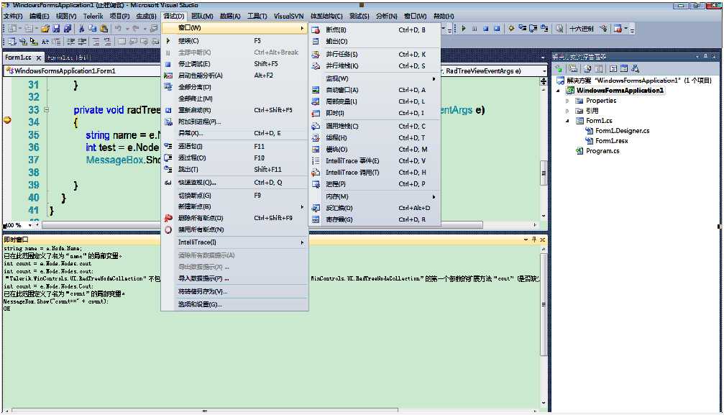Click the Open File folder icon
Screen dimensions: 724x415
pos(45,29)
